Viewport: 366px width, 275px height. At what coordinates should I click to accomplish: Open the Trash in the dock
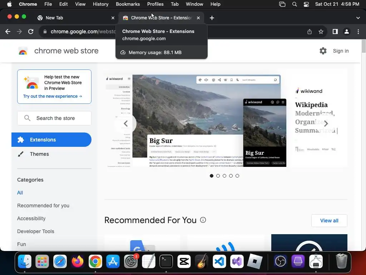(x=341, y=261)
